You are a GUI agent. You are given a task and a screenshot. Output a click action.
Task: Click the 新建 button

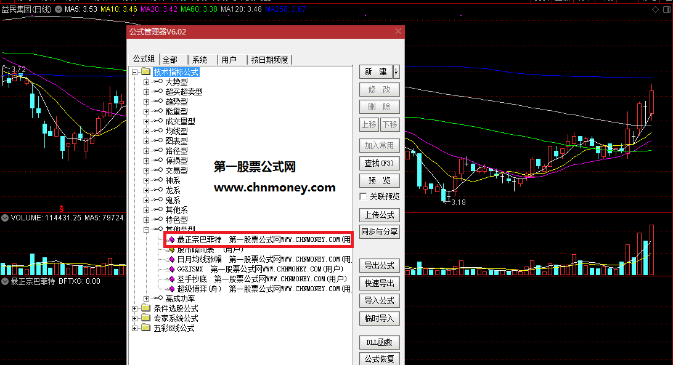click(375, 71)
